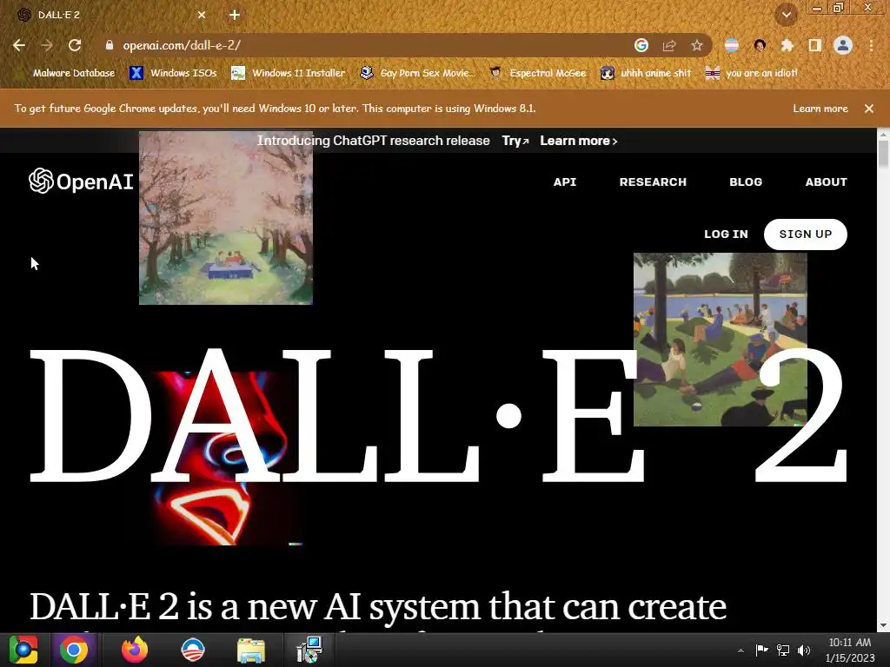This screenshot has height=667, width=890.
Task: Click the taskbar clock 10:11 AM
Action: [850, 650]
